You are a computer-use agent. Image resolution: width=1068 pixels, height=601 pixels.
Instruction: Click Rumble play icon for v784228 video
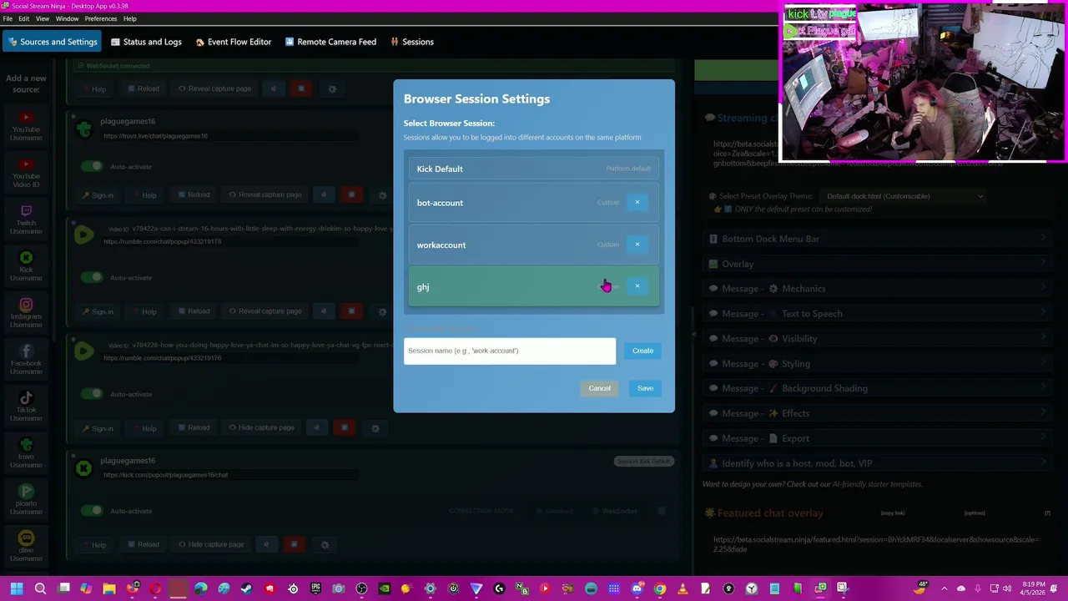pos(83,351)
